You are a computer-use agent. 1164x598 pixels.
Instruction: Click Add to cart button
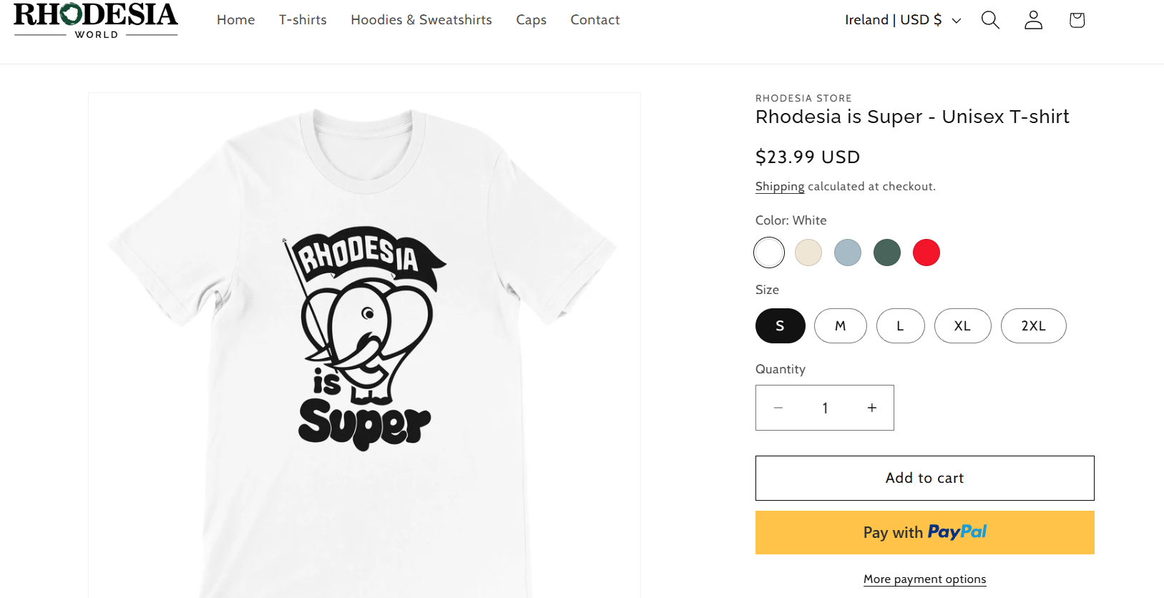(x=925, y=478)
